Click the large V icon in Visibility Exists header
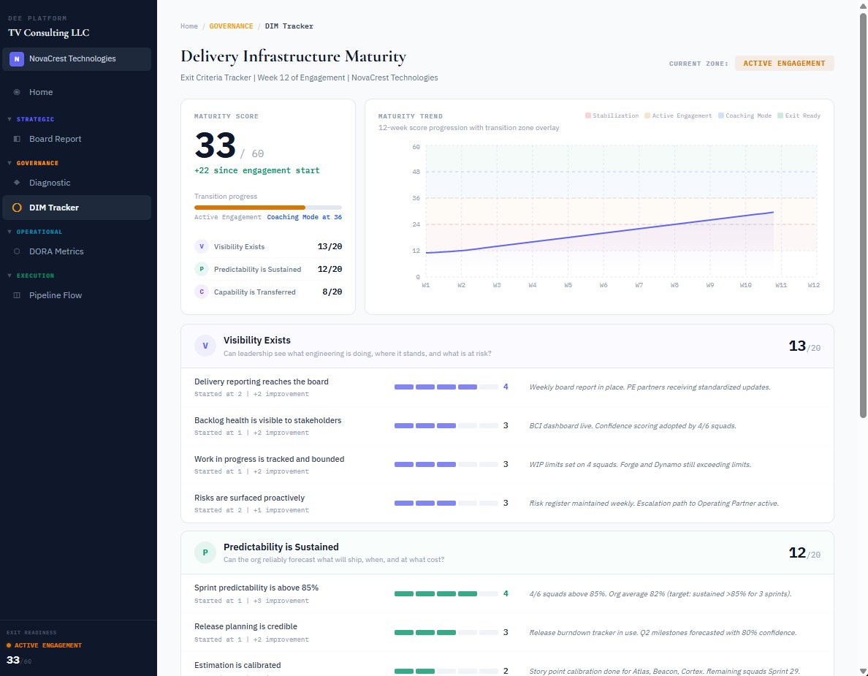868x676 pixels. [x=205, y=346]
